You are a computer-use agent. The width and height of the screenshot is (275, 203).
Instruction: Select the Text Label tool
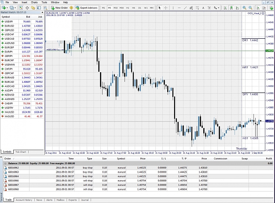pos(209,8)
